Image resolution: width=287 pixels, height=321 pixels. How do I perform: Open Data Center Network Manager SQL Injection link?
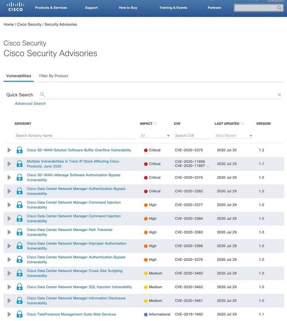79,287
